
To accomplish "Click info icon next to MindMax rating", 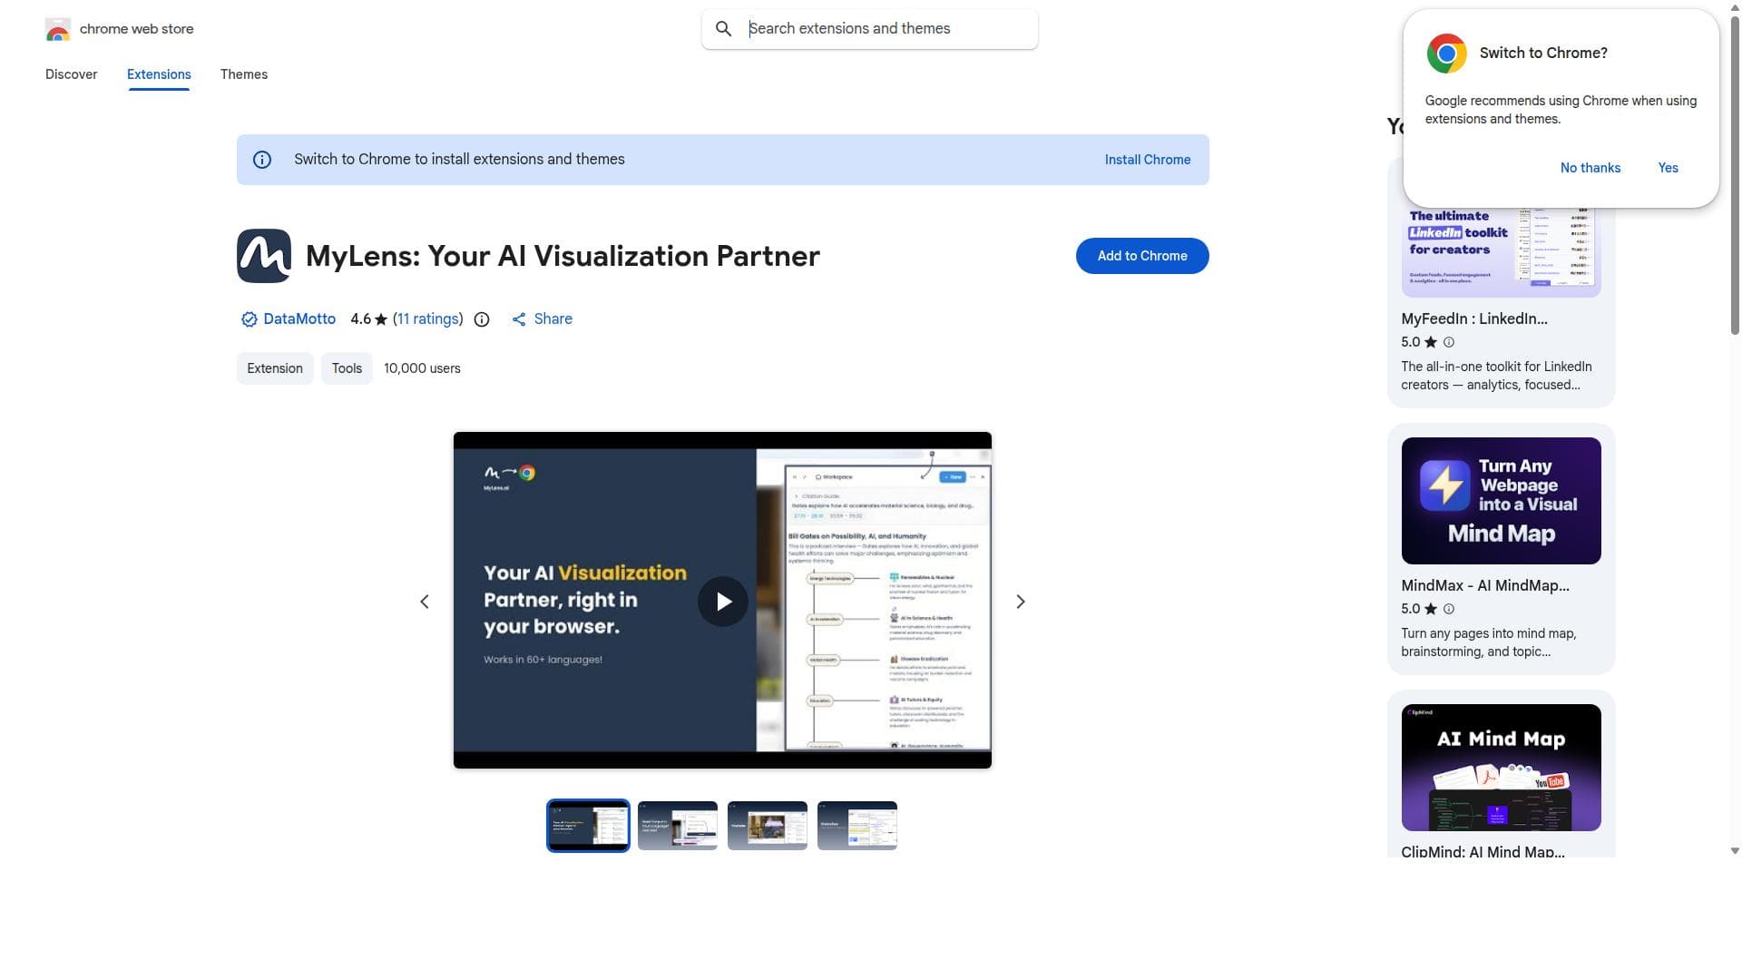I will point(1449,609).
